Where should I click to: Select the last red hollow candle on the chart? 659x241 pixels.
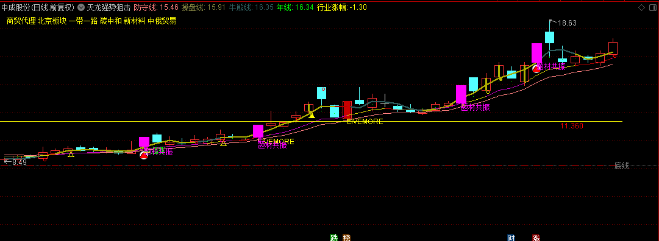613,48
